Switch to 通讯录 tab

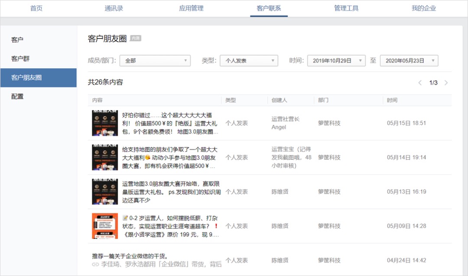(114, 8)
